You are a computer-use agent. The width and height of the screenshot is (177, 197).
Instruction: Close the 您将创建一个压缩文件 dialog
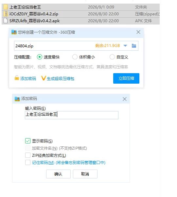click(138, 32)
